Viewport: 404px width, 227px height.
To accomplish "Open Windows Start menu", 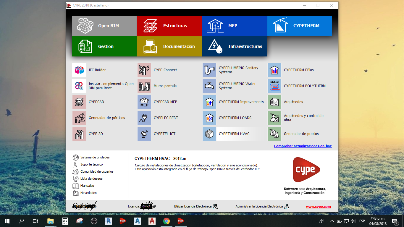I will click(x=7, y=221).
